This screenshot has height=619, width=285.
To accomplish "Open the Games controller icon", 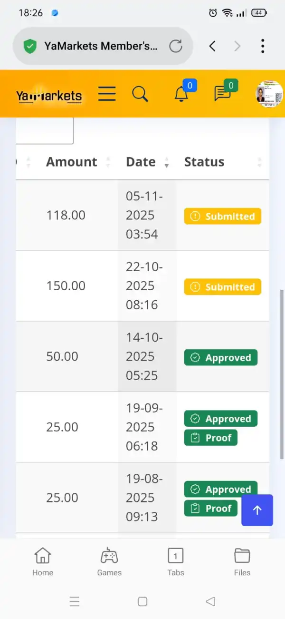I will tap(109, 561).
